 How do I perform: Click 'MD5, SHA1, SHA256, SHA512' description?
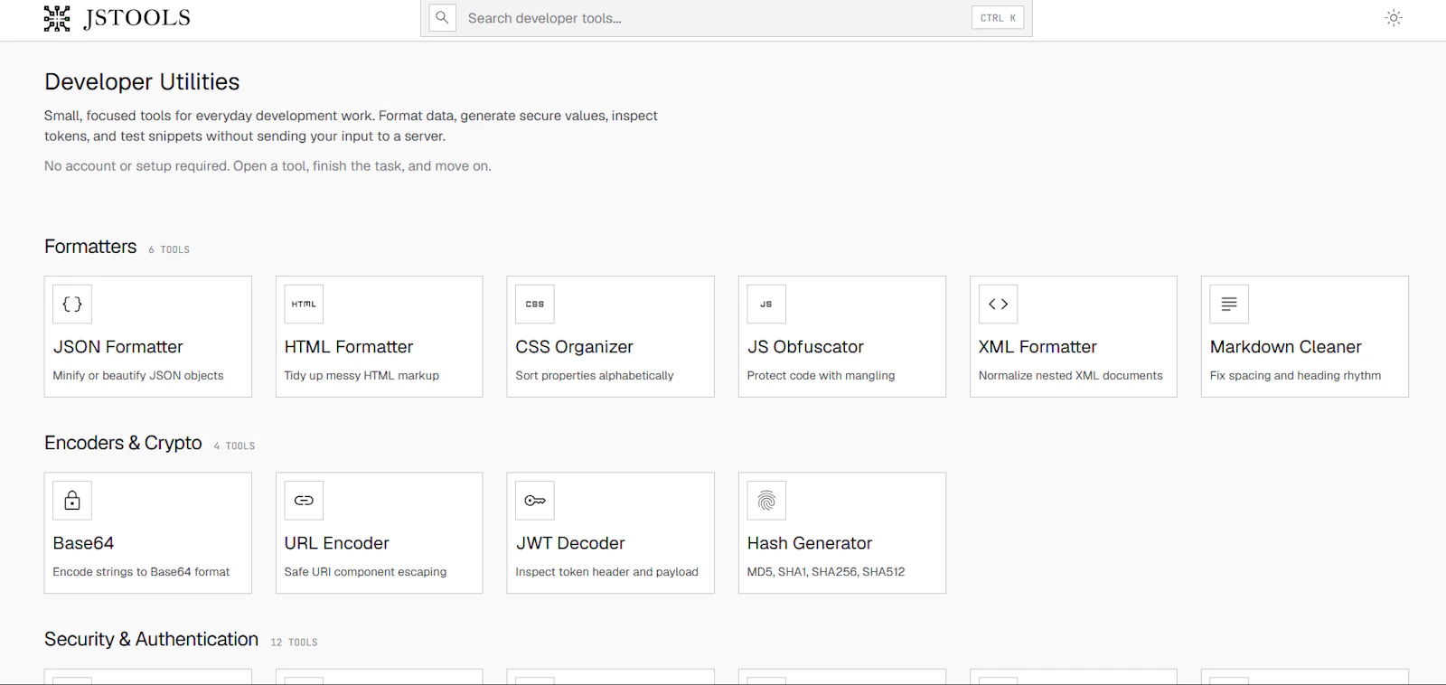(x=826, y=572)
